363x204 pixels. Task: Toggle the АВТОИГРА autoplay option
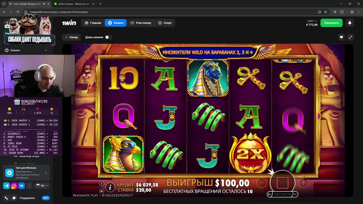(x=282, y=194)
